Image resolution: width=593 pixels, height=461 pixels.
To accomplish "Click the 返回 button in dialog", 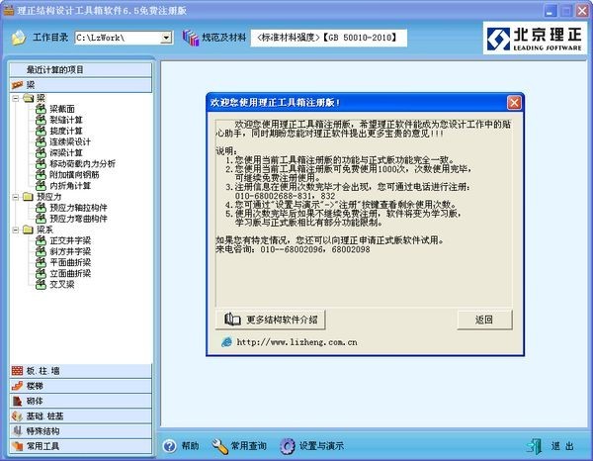I will [484, 320].
